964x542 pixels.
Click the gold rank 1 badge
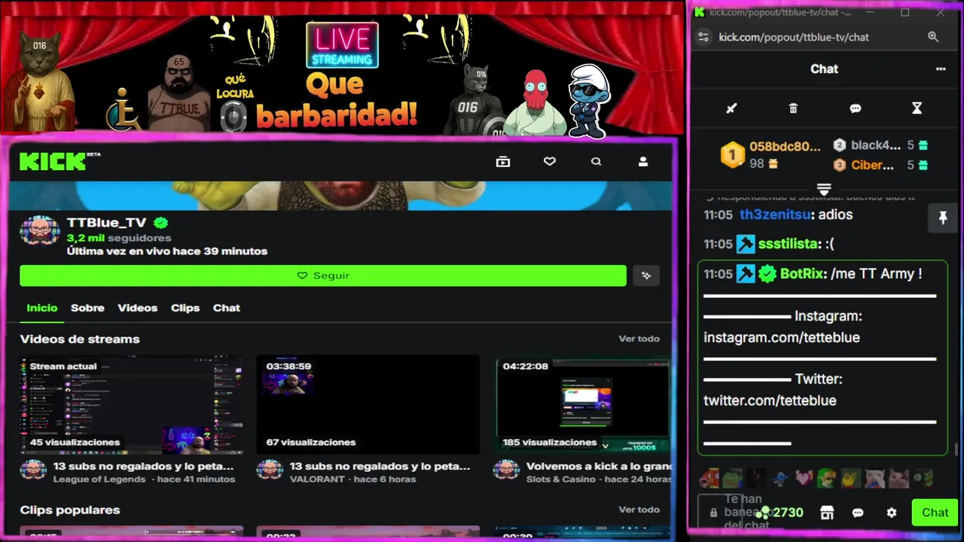(732, 155)
